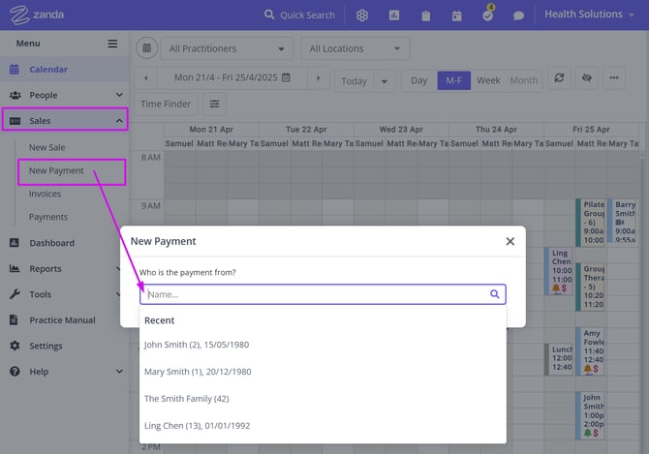649x454 pixels.
Task: Open the filter sliders icon beside Time Finder
Action: pos(214,104)
